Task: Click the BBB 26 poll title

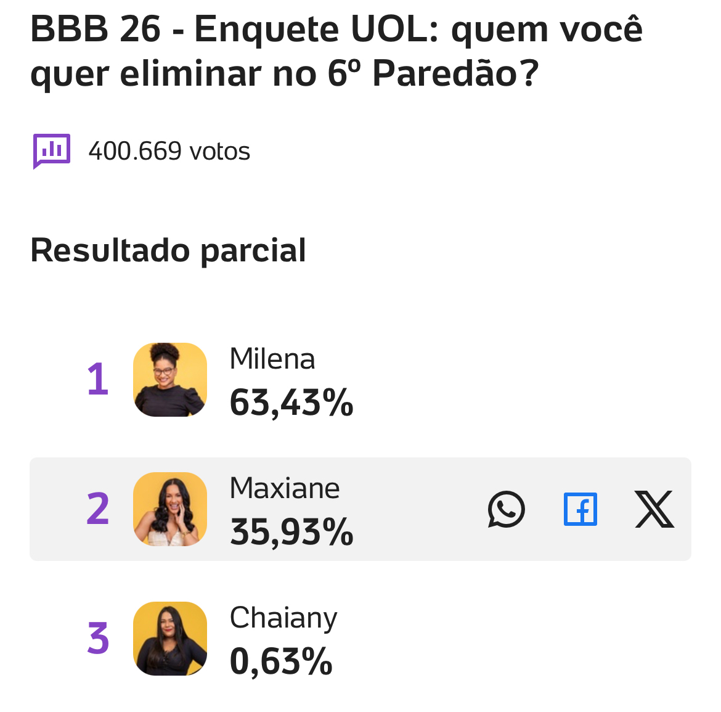Action: (336, 51)
